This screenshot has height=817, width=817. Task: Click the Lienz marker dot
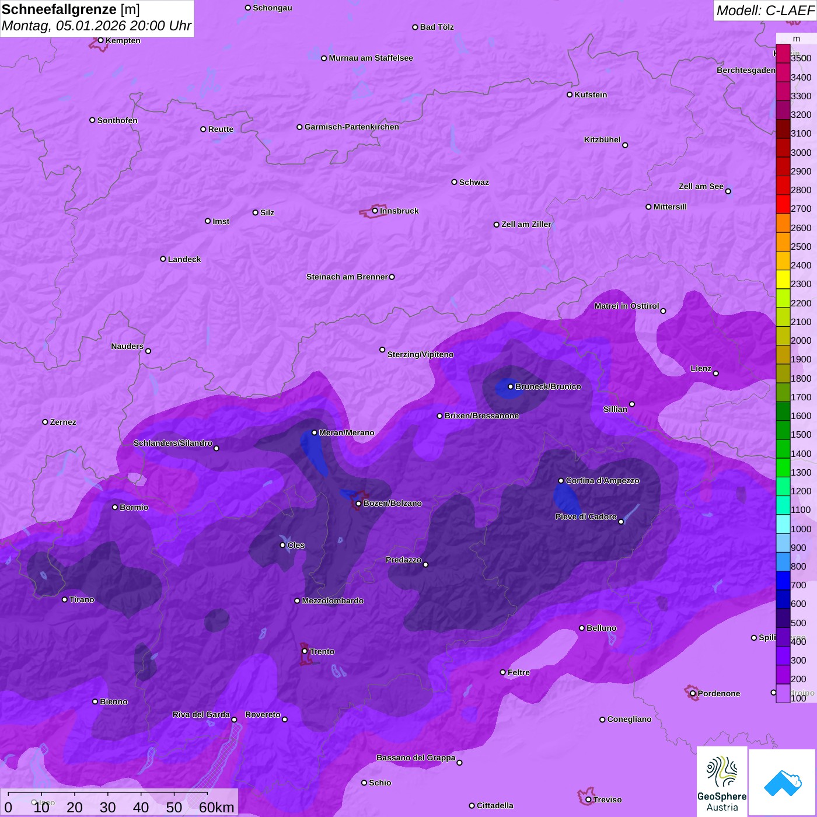click(x=716, y=373)
